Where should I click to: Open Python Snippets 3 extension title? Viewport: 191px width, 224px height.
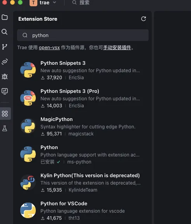pyautogui.click(x=63, y=63)
